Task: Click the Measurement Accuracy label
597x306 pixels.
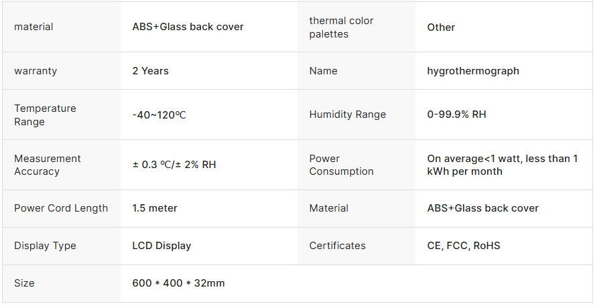Action: point(47,165)
